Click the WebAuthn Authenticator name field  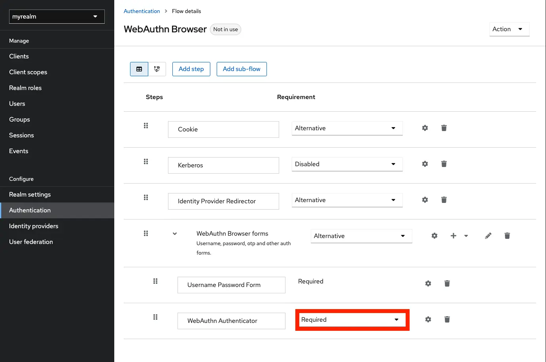pos(231,321)
